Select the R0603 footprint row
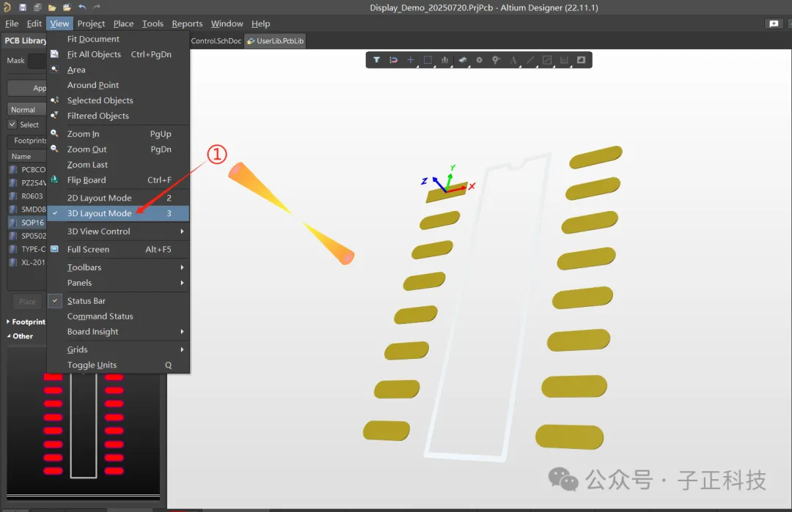This screenshot has width=792, height=512. tap(28, 196)
